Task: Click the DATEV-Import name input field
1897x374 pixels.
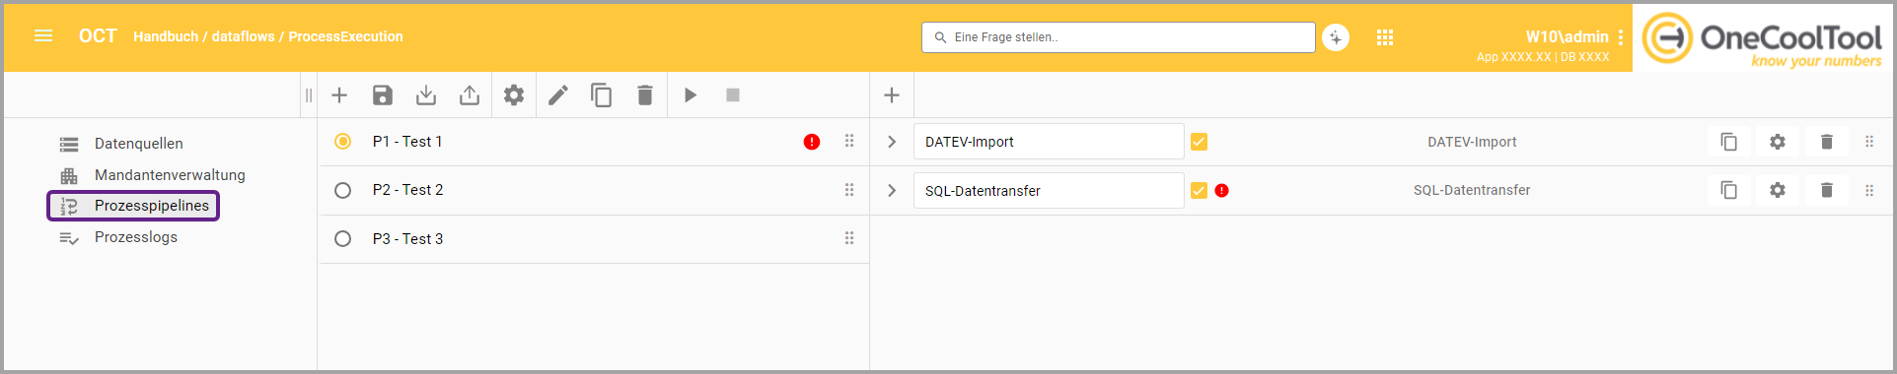Action: [x=1049, y=142]
